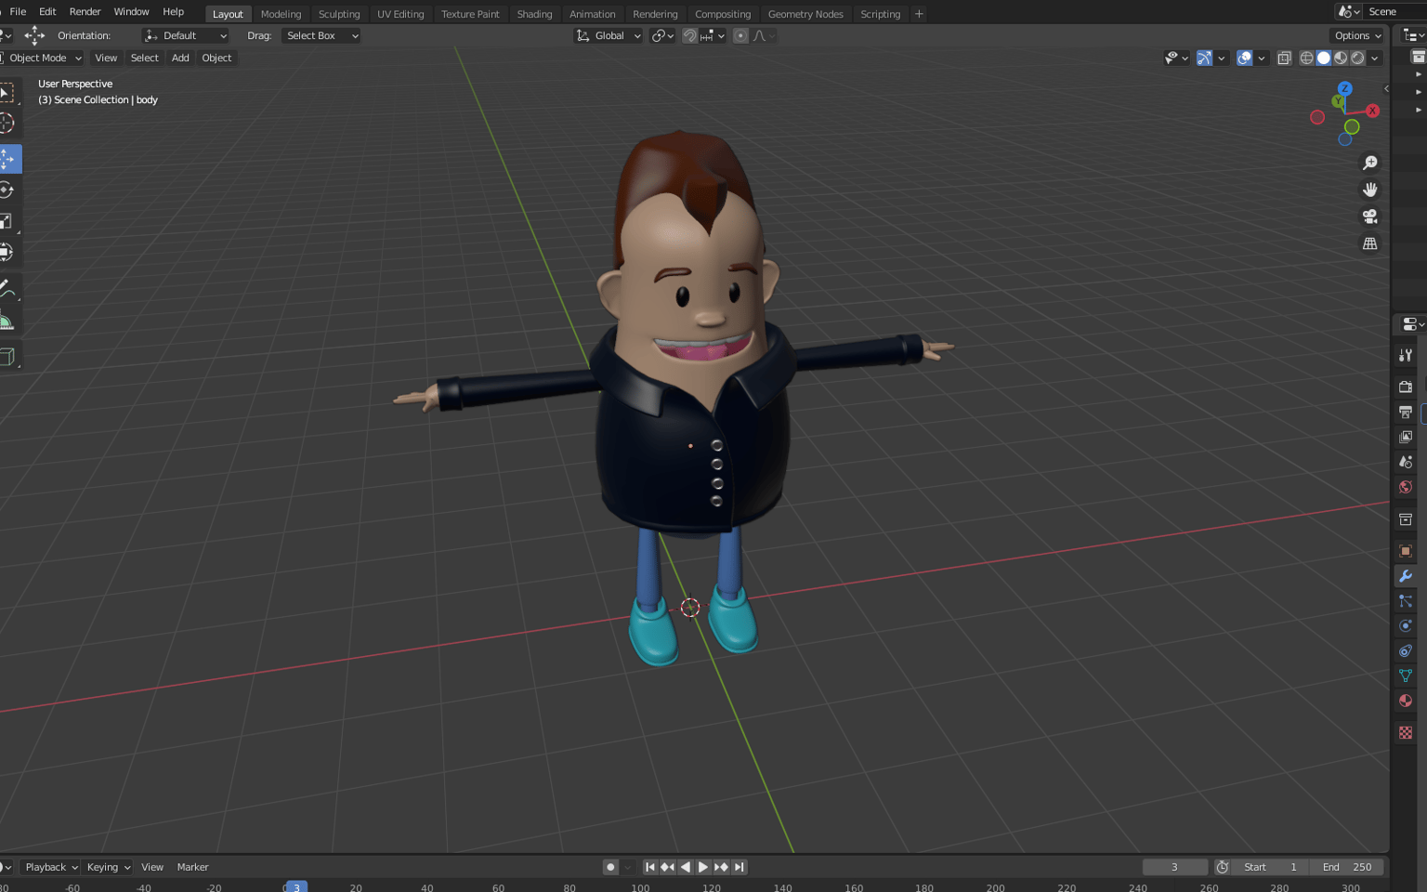Viewport: 1427px width, 892px height.
Task: Open the Edit menu
Action: click(47, 12)
